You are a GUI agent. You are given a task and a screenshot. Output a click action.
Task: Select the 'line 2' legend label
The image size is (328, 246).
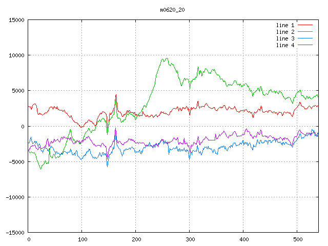coord(285,32)
